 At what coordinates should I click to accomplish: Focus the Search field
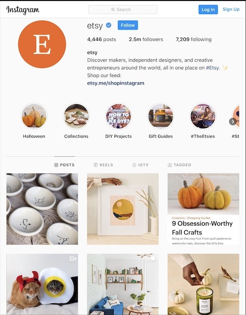[123, 9]
